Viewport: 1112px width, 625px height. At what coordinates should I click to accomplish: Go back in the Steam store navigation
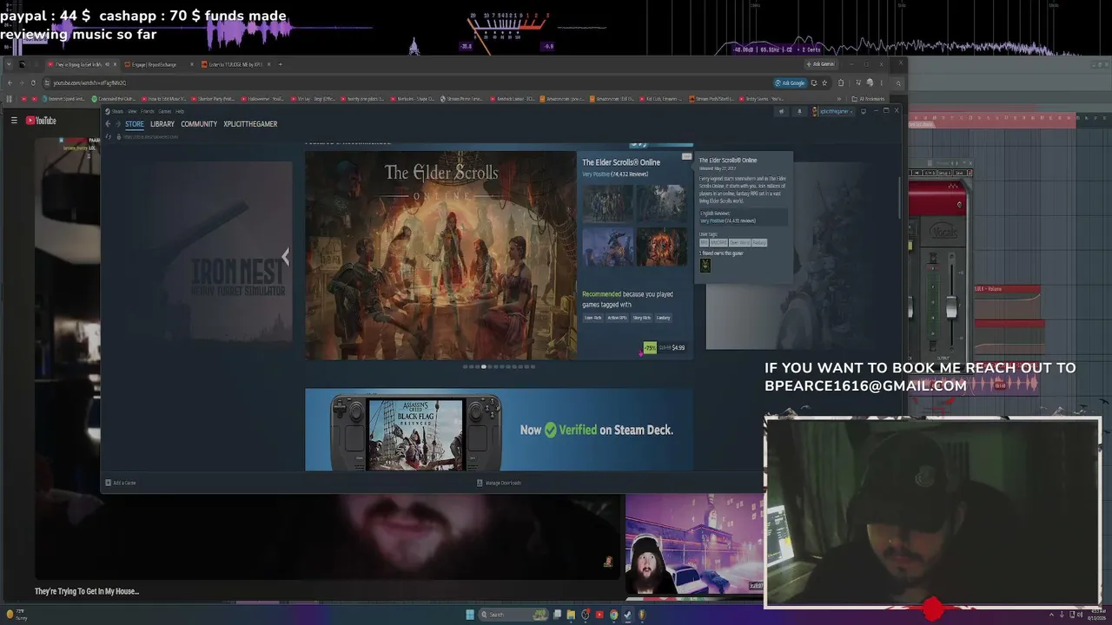point(108,124)
